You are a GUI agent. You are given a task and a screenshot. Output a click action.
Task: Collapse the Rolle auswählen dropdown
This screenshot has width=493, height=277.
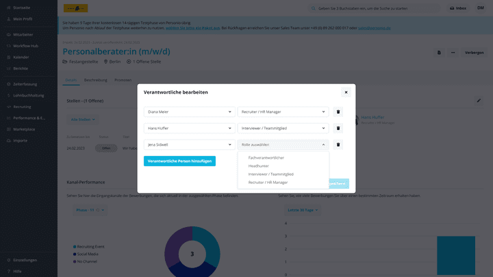(x=283, y=145)
